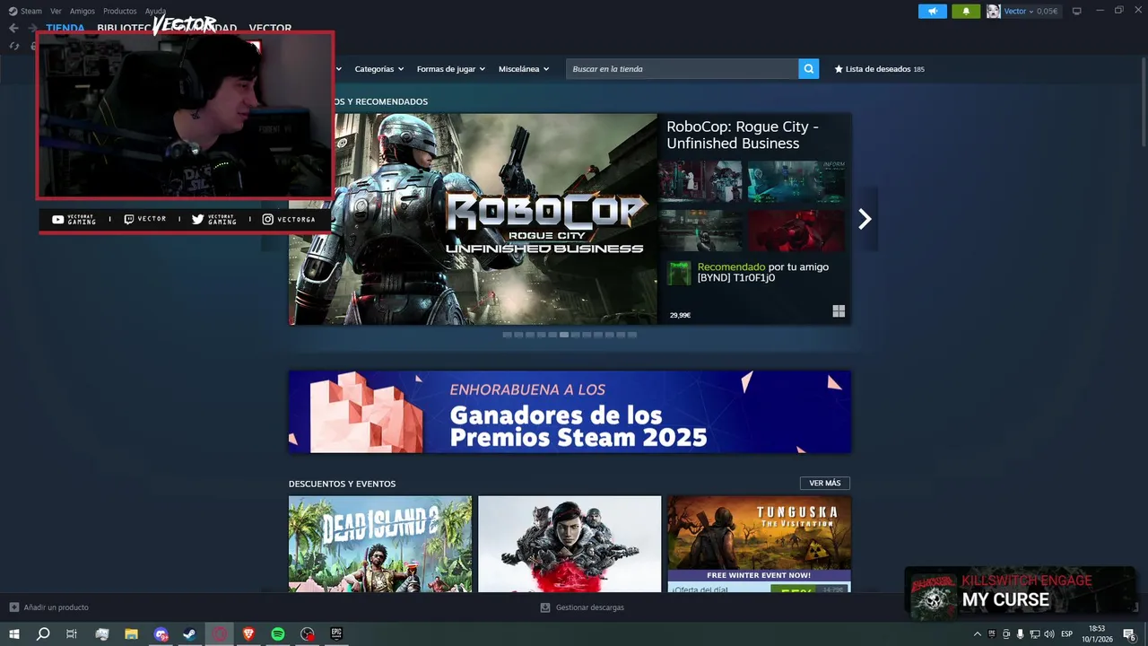
Task: Open the Ganadores de los Premios Steam 2025 banner
Action: click(570, 412)
